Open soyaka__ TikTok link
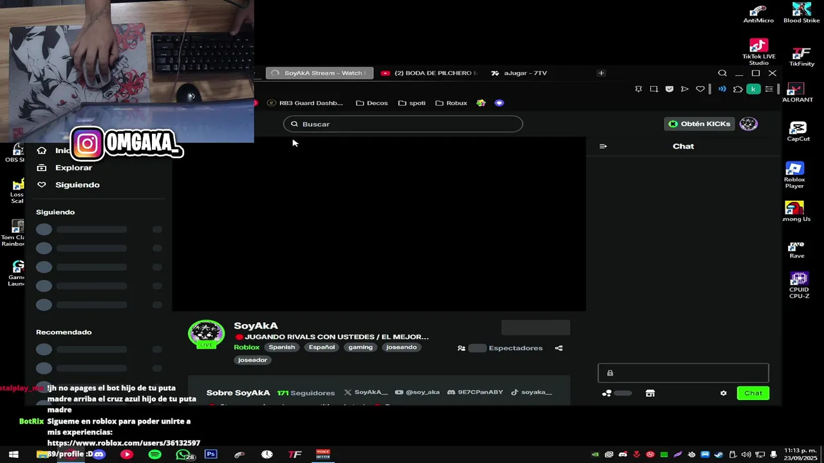 532,392
